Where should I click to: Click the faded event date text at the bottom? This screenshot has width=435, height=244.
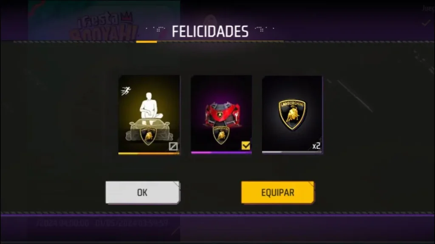coord(102,223)
